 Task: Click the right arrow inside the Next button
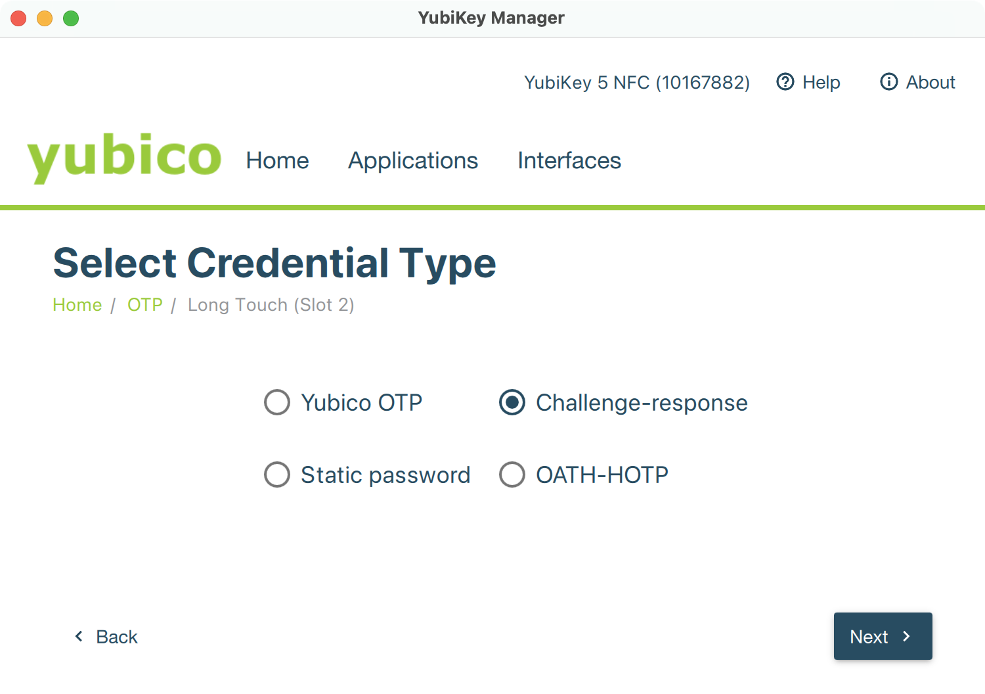coord(908,636)
